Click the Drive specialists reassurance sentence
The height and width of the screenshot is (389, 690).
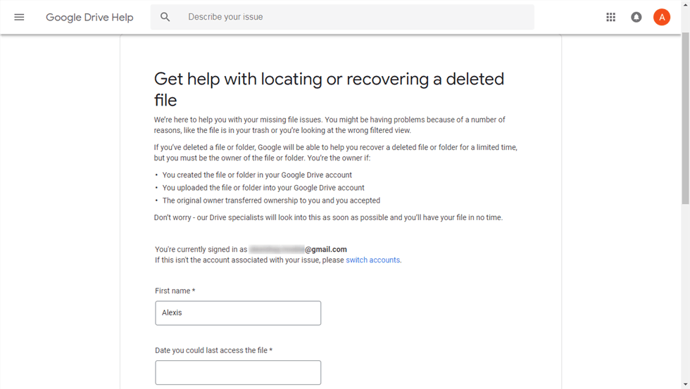click(x=328, y=218)
